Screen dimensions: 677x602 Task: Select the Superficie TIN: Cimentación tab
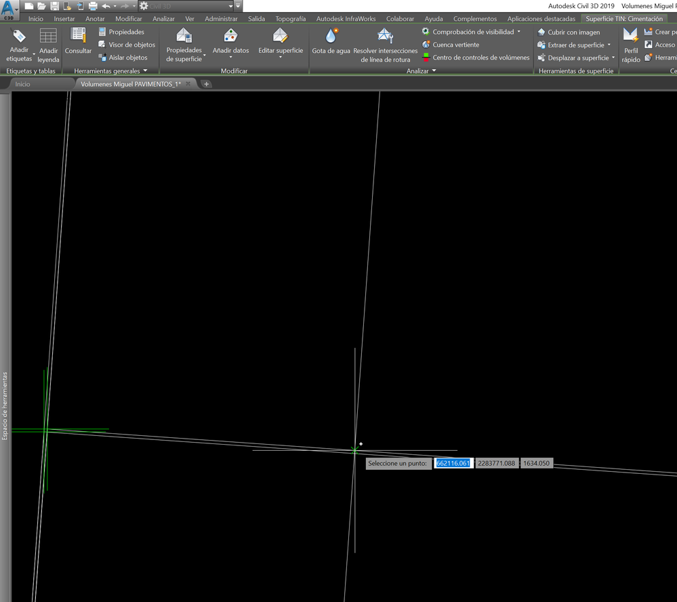coord(624,18)
